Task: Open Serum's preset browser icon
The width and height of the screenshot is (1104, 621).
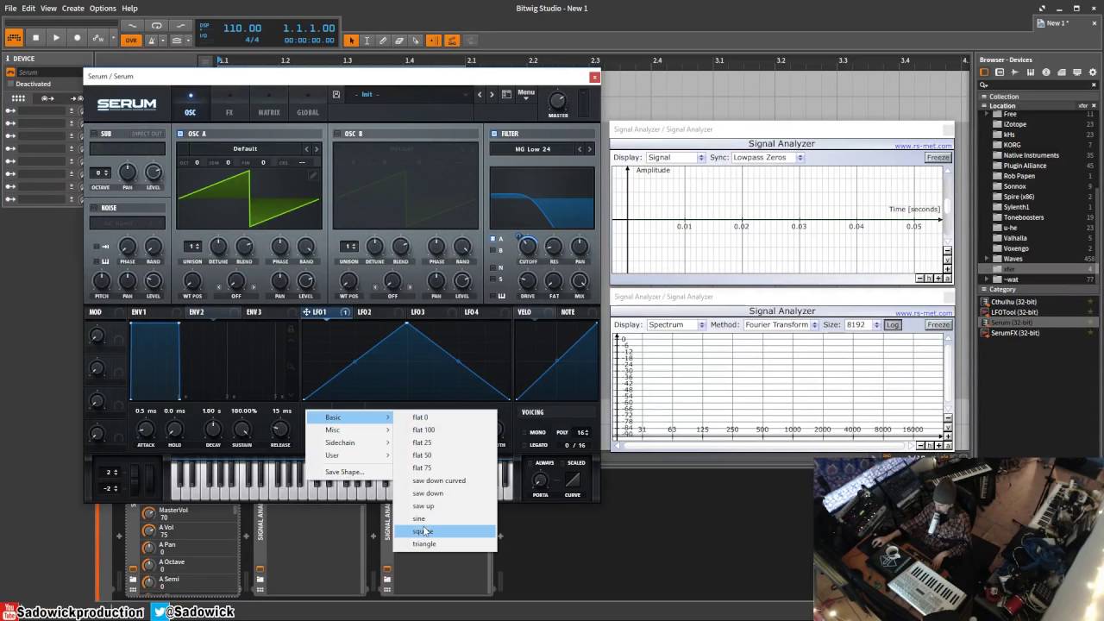Action: click(506, 94)
